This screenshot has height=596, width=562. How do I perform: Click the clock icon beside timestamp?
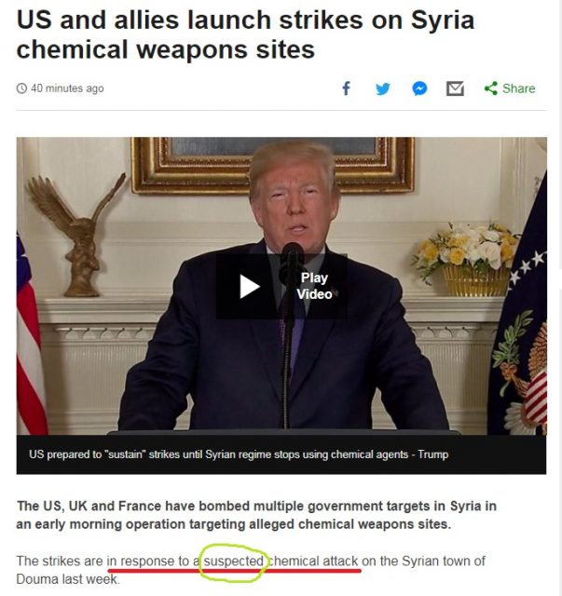pos(21,88)
